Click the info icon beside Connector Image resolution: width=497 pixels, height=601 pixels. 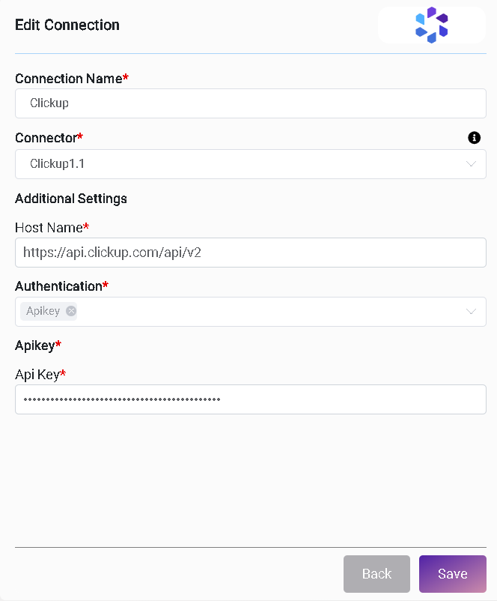tap(474, 138)
